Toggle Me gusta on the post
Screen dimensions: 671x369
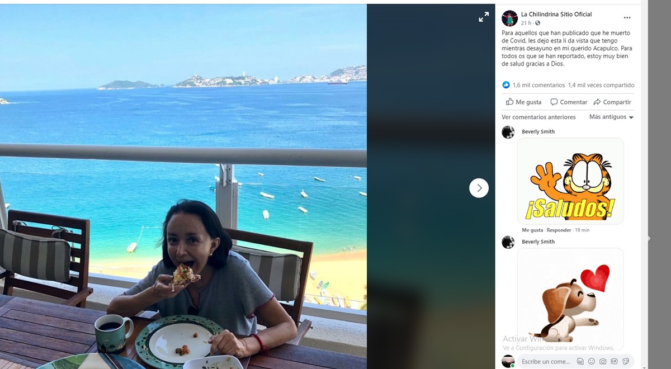click(x=523, y=102)
